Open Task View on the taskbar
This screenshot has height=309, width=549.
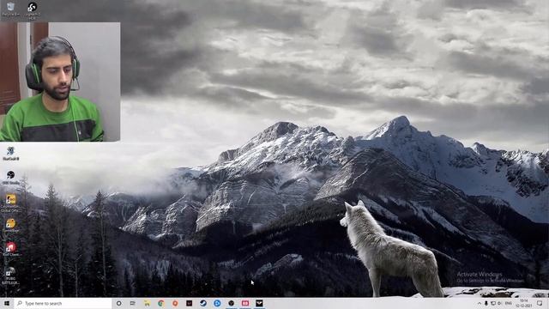coord(133,303)
